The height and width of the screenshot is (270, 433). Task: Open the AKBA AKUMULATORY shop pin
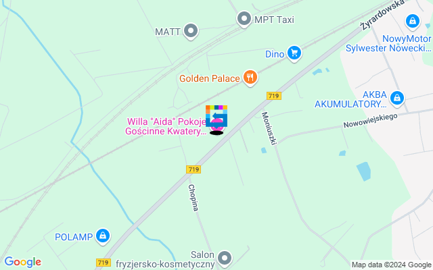397,99
